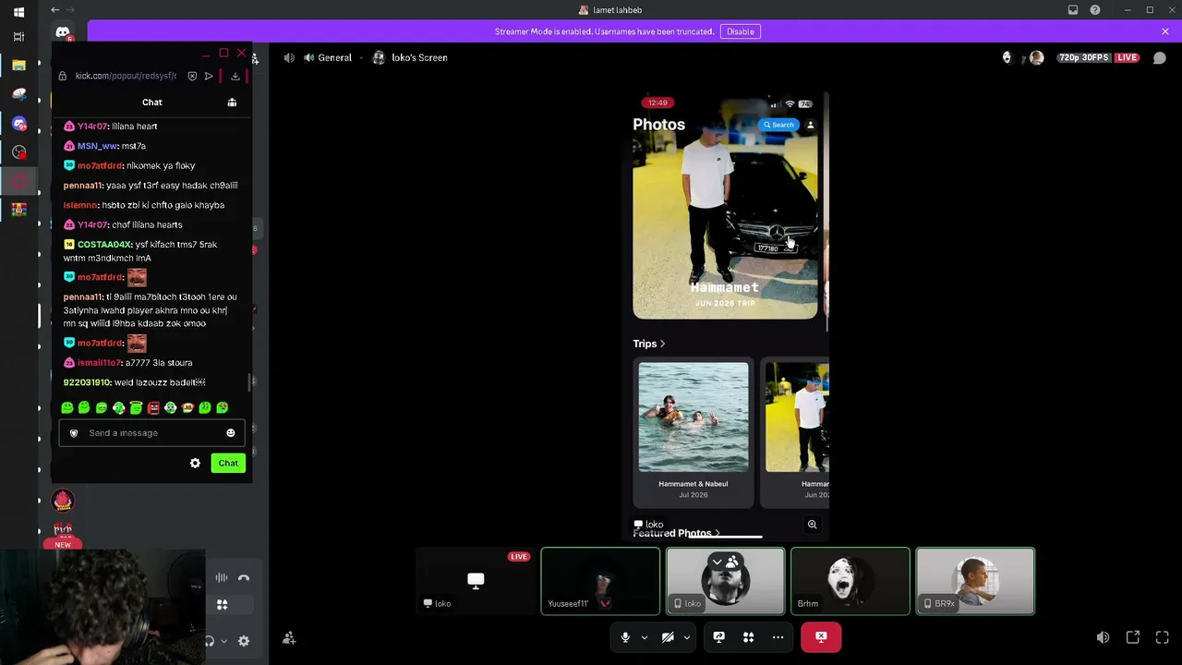Open Discord home direct messages

click(63, 32)
